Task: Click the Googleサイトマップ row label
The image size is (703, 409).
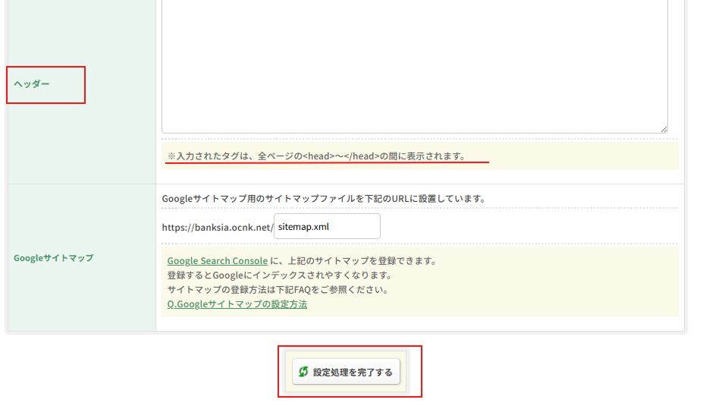Action: tap(53, 258)
